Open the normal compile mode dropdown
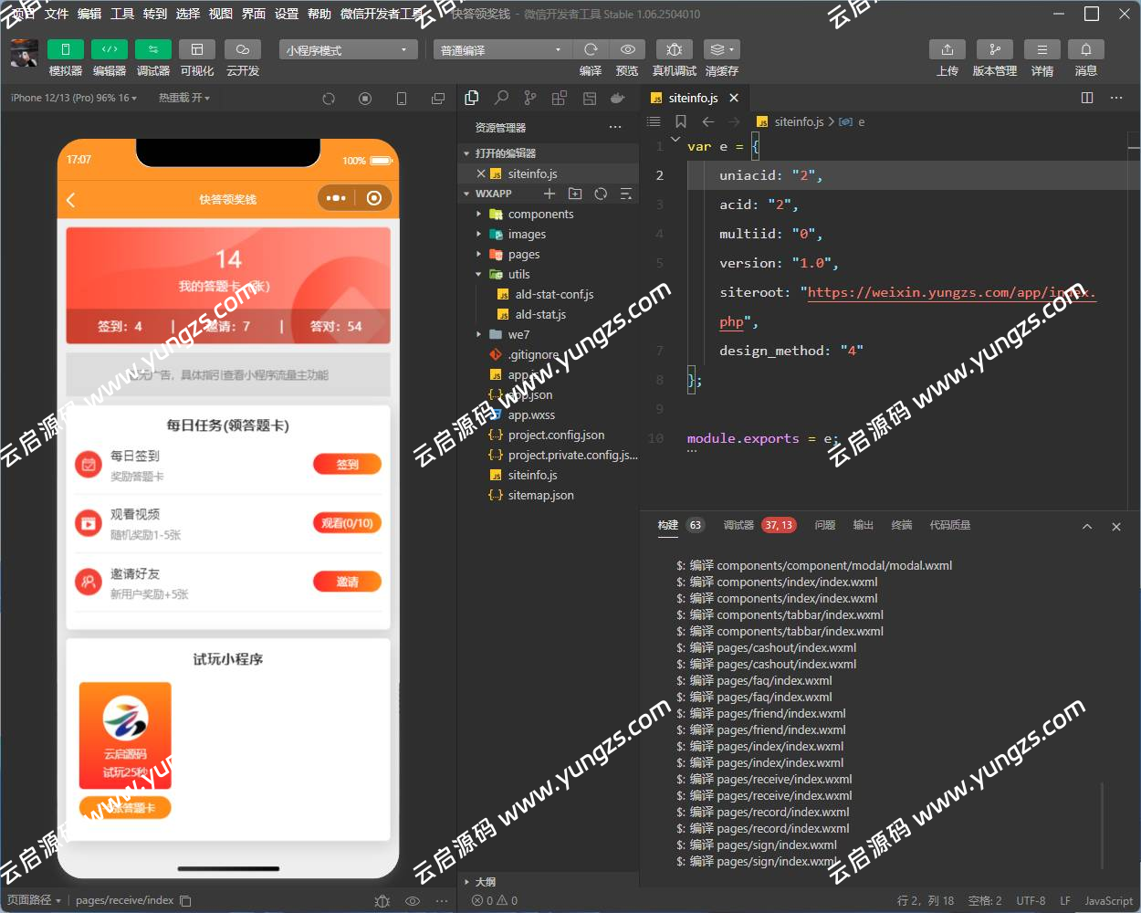Viewport: 1141px width, 913px height. (x=500, y=50)
